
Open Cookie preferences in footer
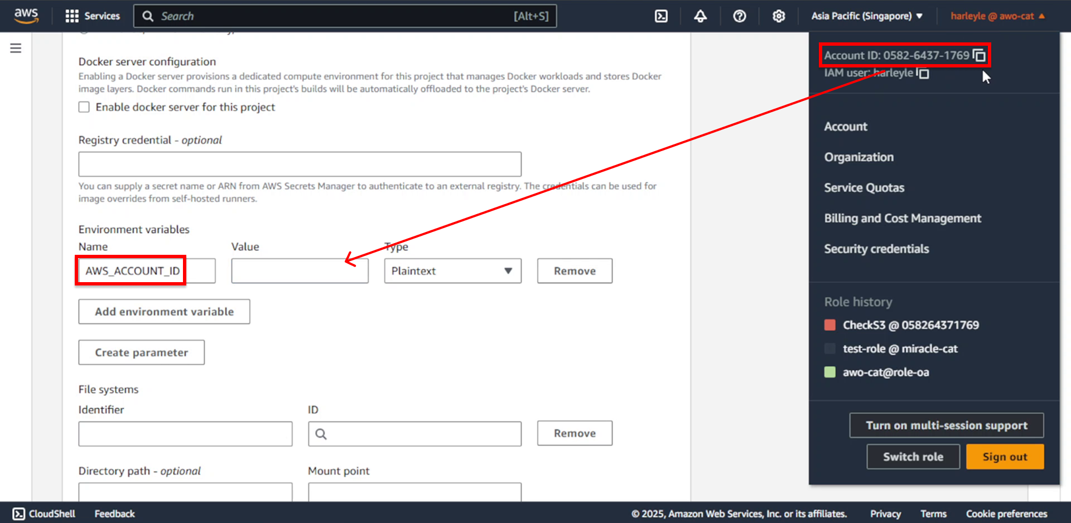pos(1006,514)
